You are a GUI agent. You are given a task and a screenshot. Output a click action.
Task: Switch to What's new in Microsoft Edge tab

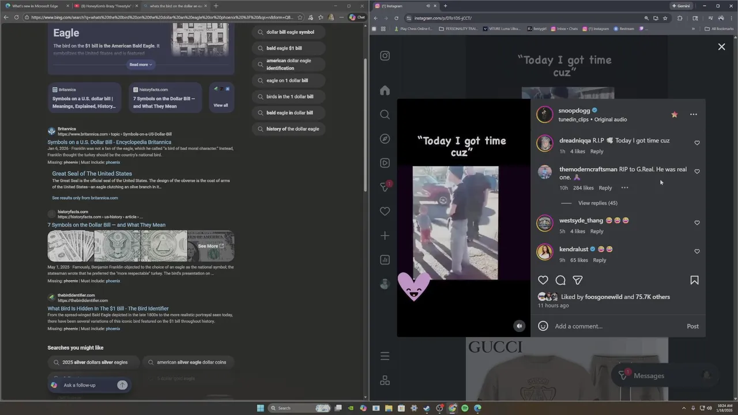pyautogui.click(x=35, y=6)
